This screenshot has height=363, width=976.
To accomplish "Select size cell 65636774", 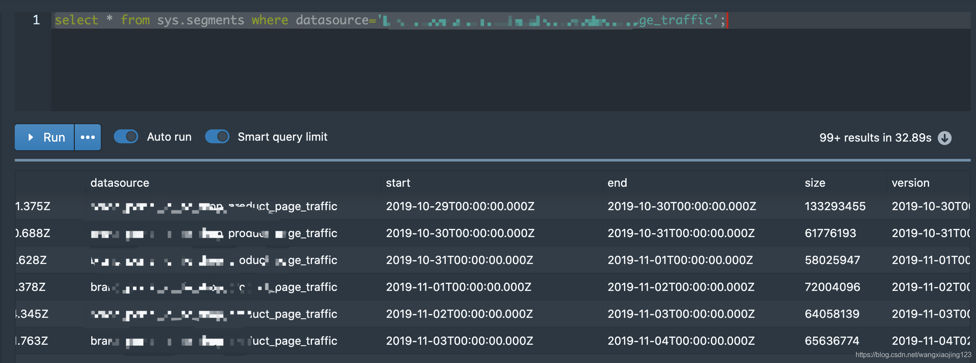I will [x=832, y=341].
